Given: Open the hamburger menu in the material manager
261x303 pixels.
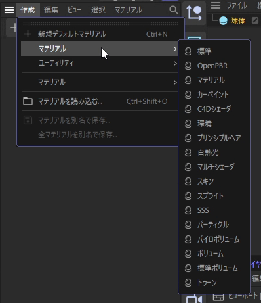Looking at the screenshot, I should (x=9, y=10).
